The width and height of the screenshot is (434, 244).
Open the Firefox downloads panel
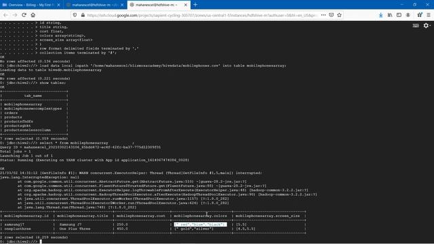(x=381, y=15)
